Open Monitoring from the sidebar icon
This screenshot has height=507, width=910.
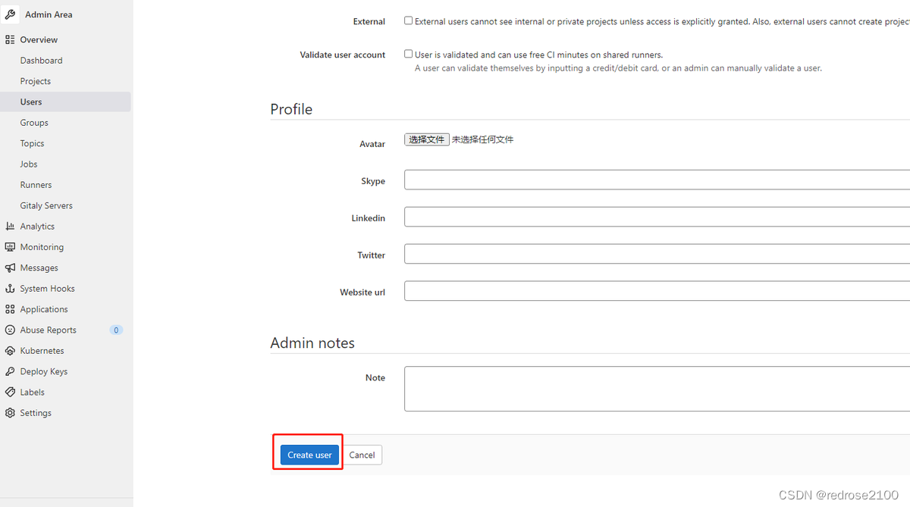(x=11, y=246)
